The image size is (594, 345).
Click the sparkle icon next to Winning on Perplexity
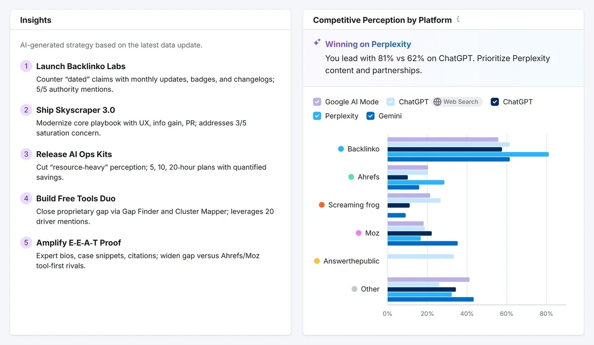pos(316,43)
